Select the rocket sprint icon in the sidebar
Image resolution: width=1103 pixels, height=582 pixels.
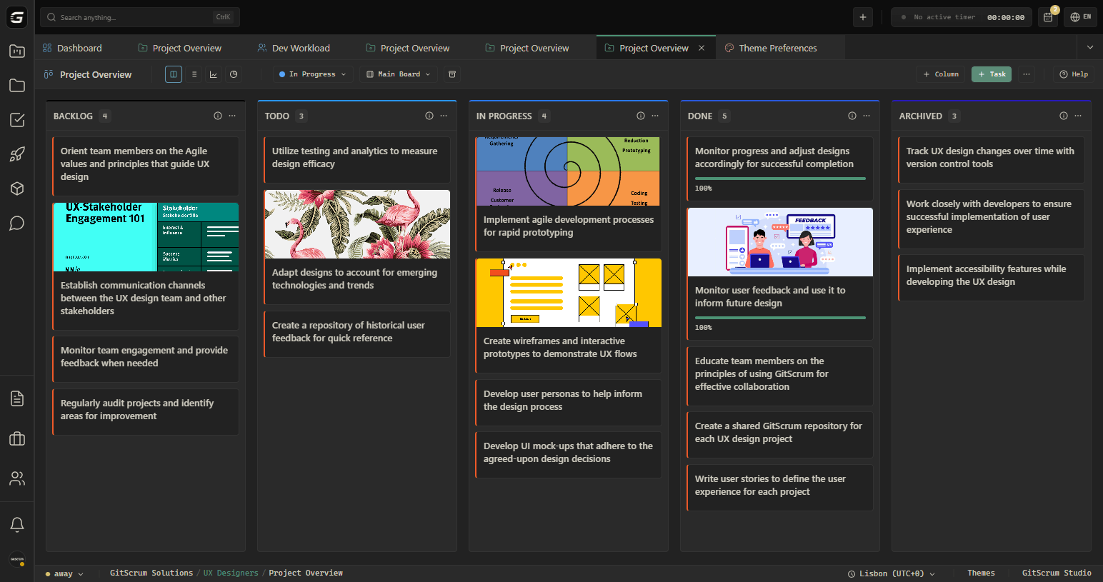(x=16, y=154)
